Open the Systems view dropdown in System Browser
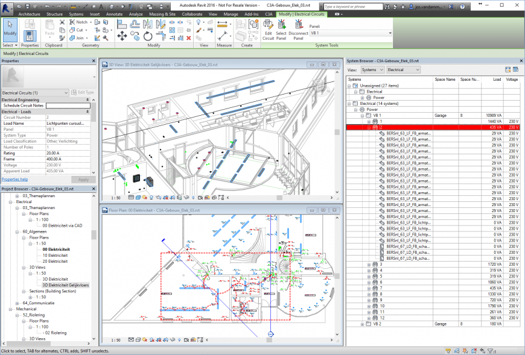This screenshot has width=525, height=355. 372,70
